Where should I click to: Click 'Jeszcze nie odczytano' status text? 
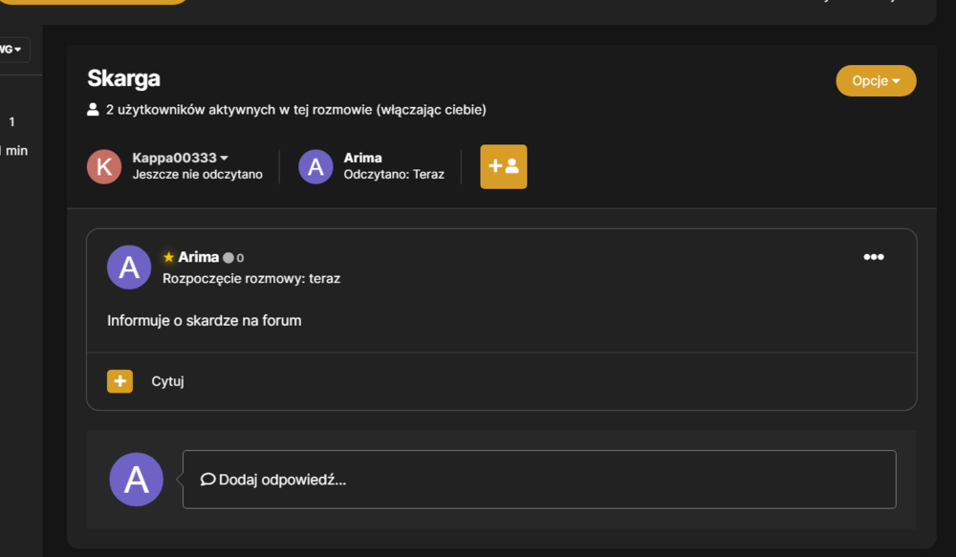pyautogui.click(x=198, y=174)
